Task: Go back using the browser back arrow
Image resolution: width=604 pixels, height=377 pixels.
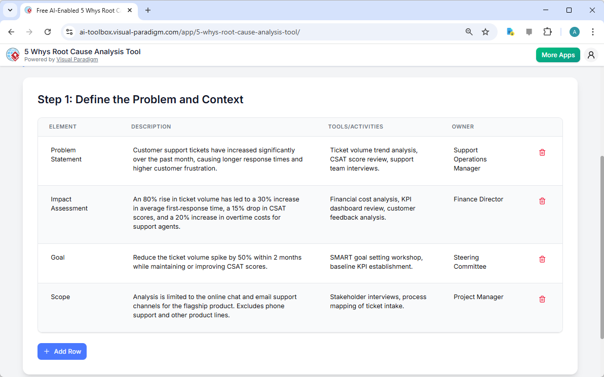Action: pyautogui.click(x=11, y=31)
